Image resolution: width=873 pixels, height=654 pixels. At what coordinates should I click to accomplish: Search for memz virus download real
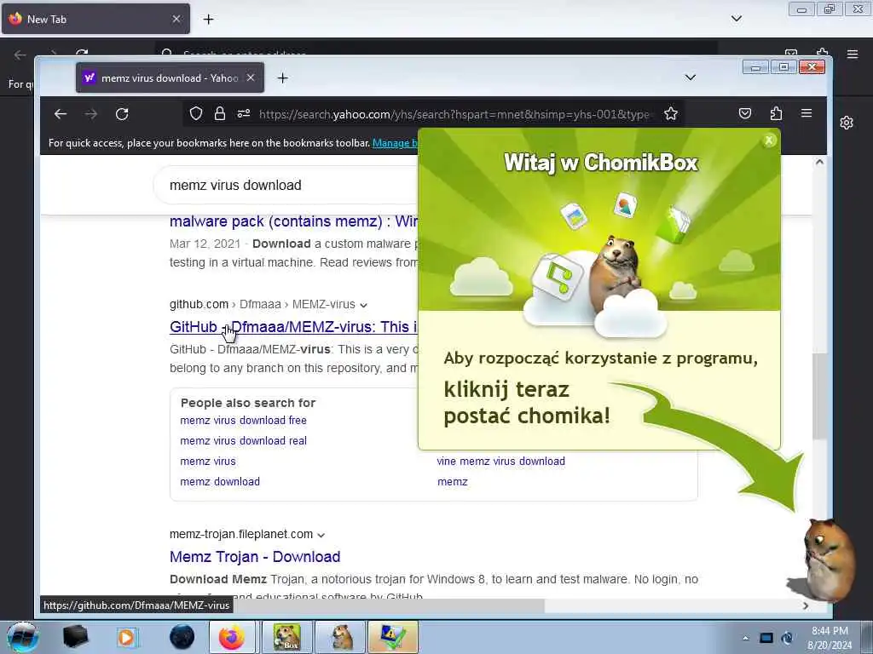click(x=243, y=441)
